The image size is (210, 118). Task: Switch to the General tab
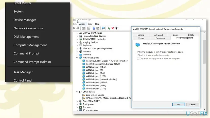point(141,35)
